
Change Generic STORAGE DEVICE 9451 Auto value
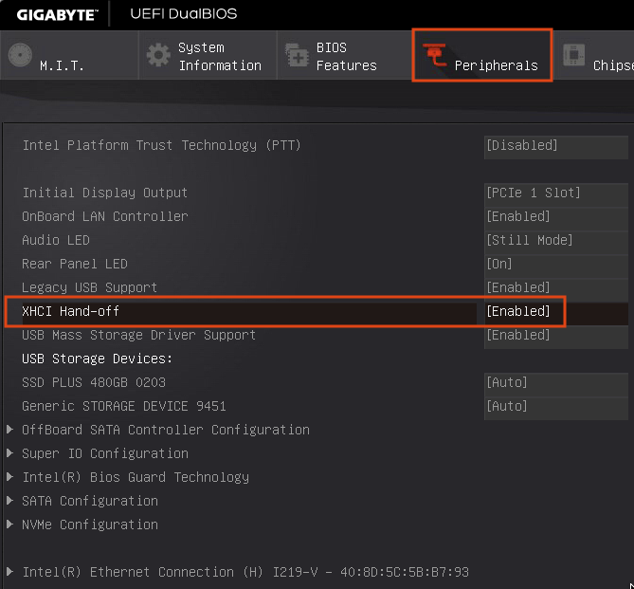coord(556,407)
